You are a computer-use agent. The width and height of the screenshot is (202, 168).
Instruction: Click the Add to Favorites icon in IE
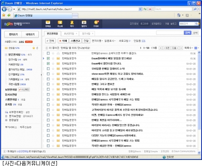(9, 15)
